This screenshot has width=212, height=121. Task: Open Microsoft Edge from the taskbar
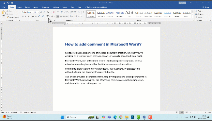pos(115,117)
